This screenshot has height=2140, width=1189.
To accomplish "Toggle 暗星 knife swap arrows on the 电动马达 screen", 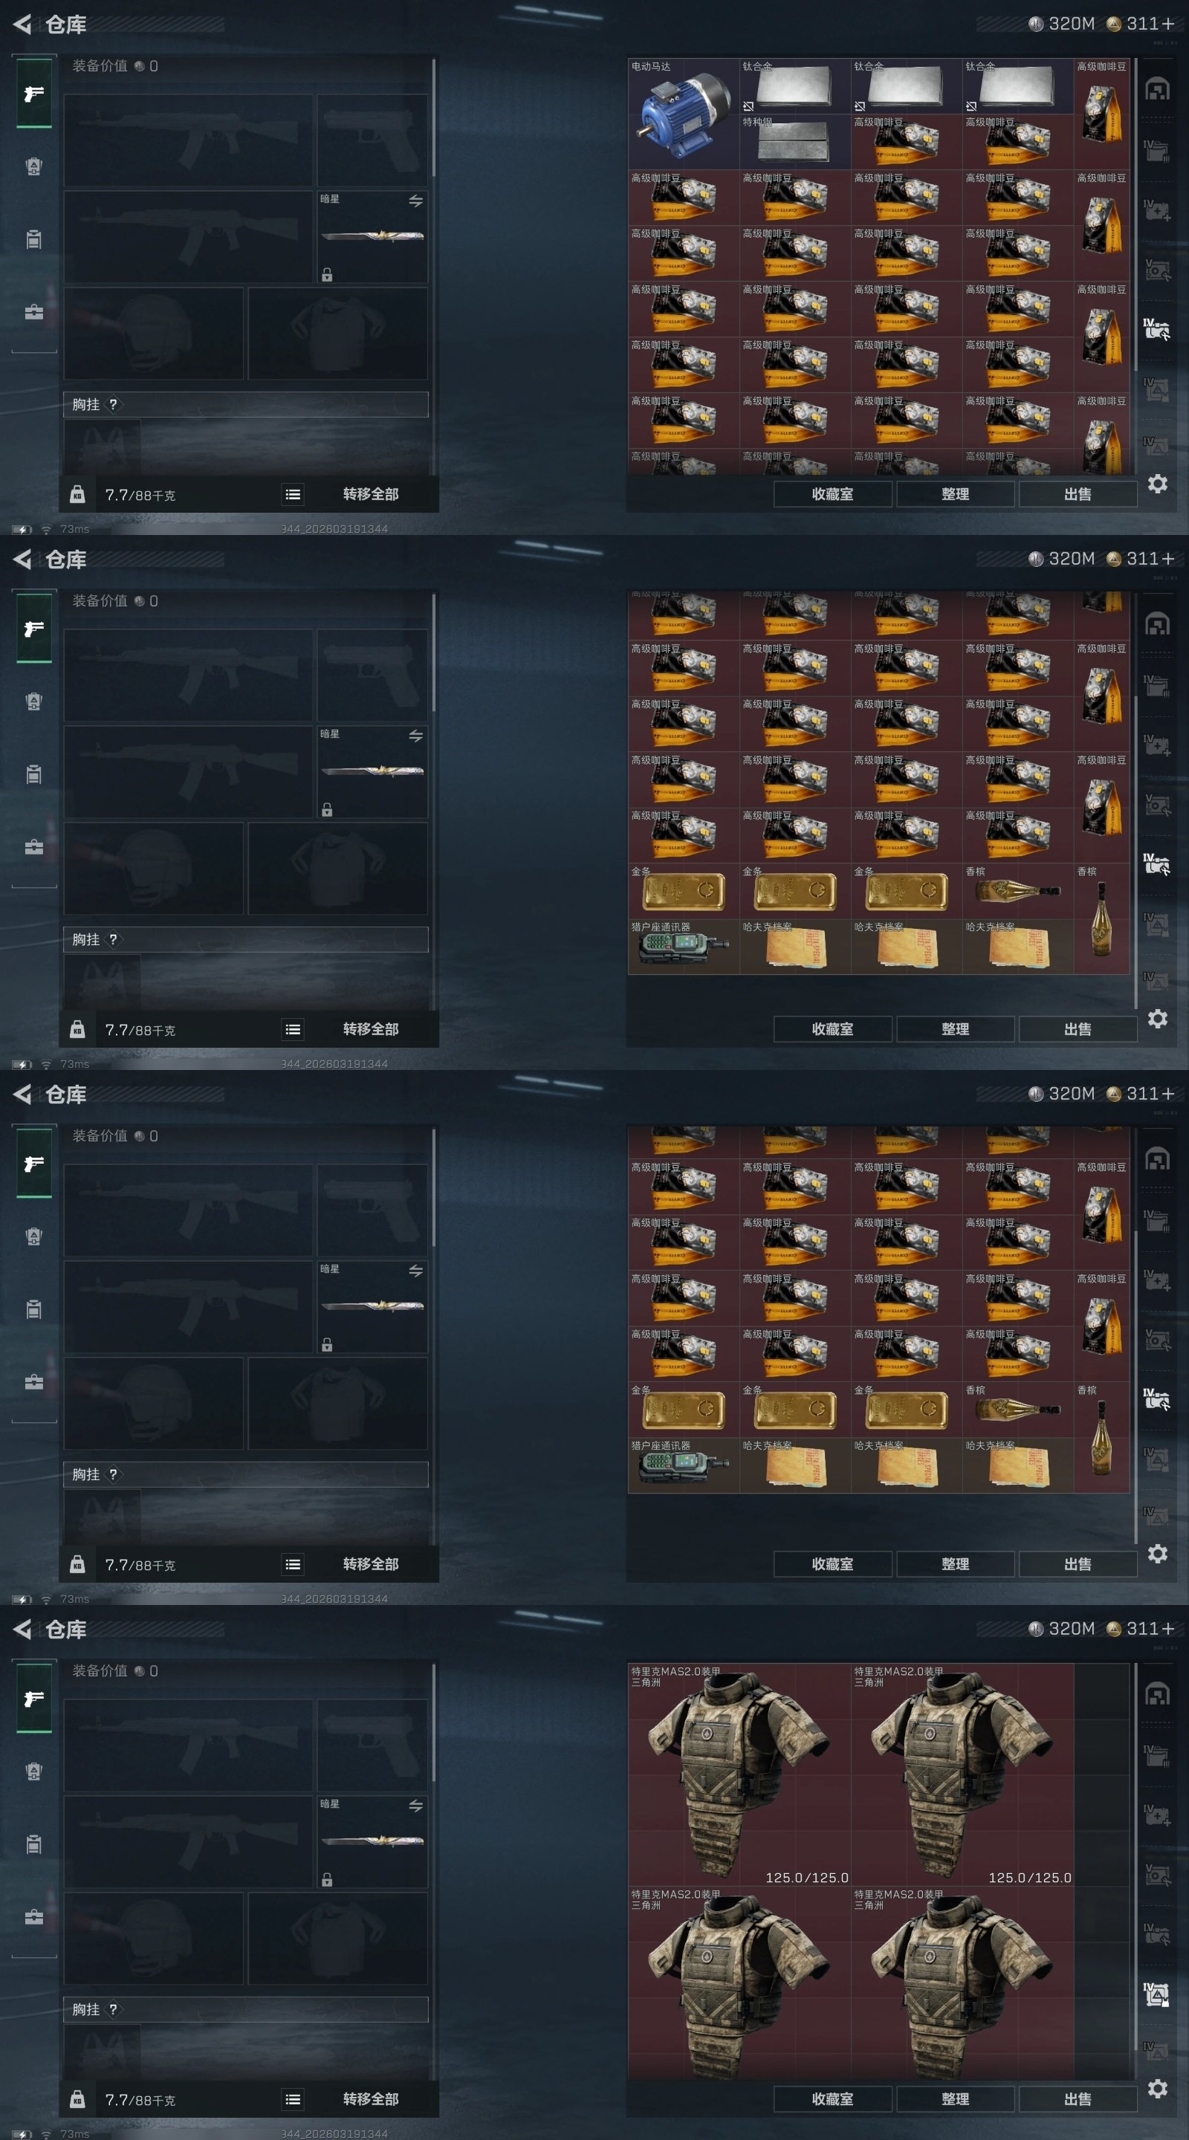I will [415, 201].
